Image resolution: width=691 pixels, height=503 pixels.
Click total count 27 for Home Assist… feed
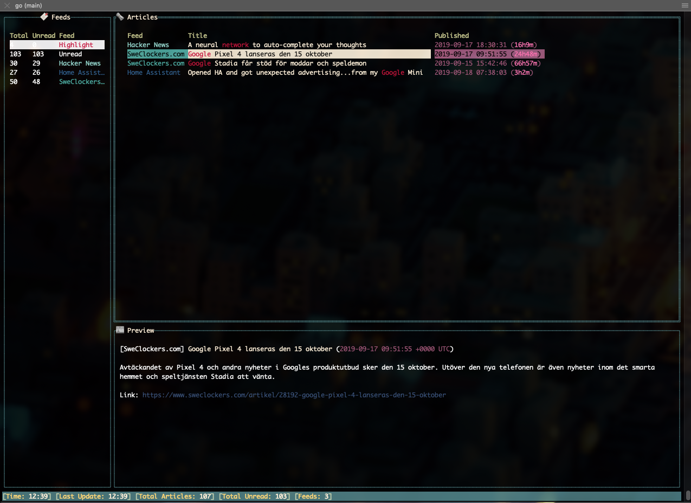click(14, 73)
